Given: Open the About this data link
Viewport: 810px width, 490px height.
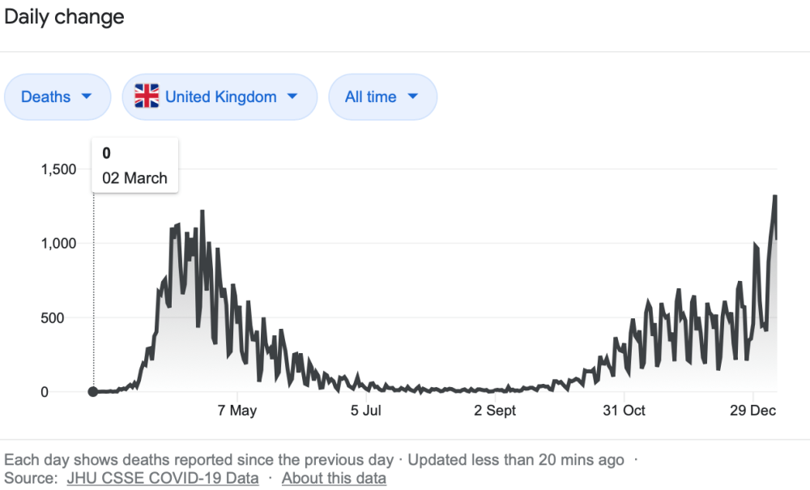Looking at the screenshot, I should coord(334,479).
